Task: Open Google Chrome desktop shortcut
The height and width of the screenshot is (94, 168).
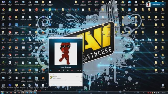Action: pos(3,11)
